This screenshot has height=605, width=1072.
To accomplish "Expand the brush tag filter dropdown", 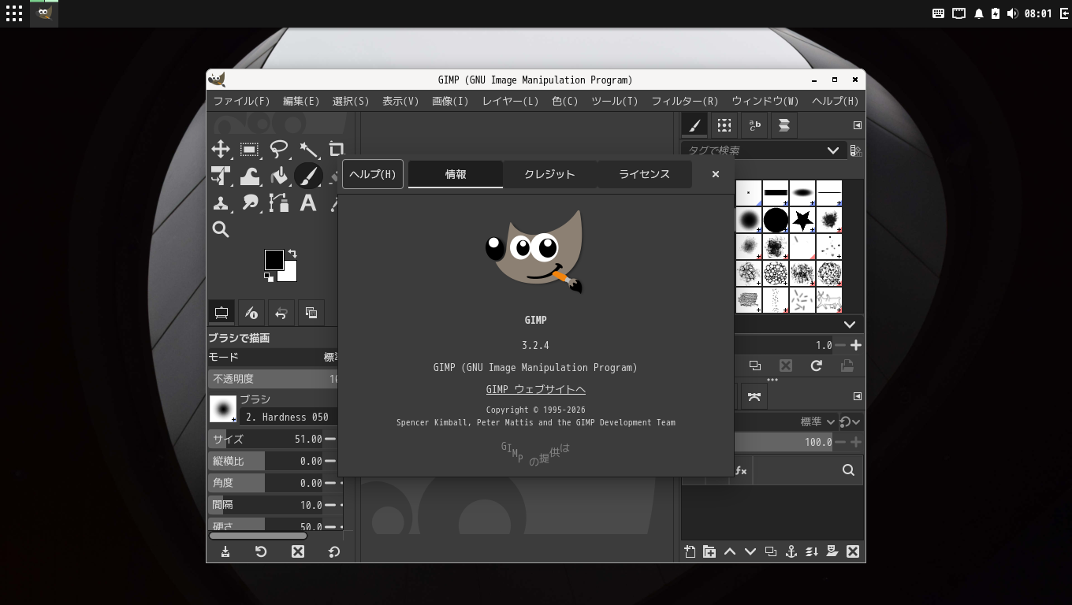I will pos(832,150).
